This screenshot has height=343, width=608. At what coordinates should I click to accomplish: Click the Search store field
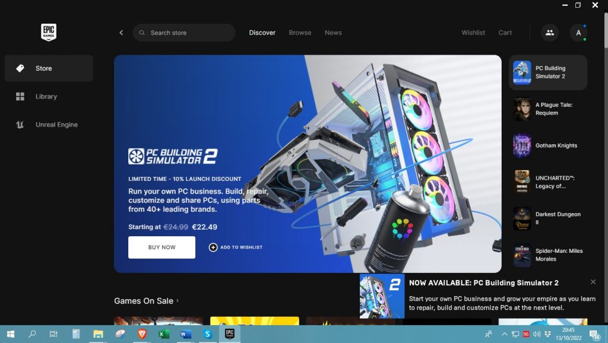click(x=184, y=33)
